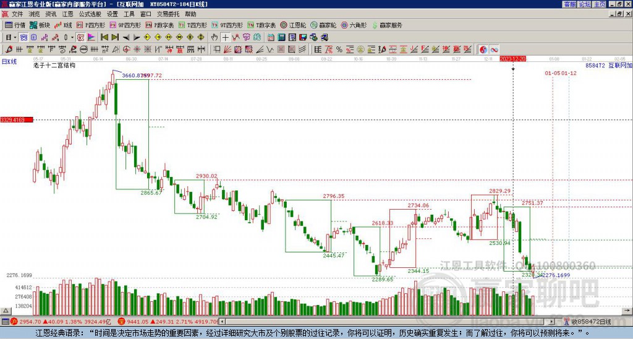Click the 论坛 forum button
Viewport: 633px width, 339px height.
[x=584, y=4]
